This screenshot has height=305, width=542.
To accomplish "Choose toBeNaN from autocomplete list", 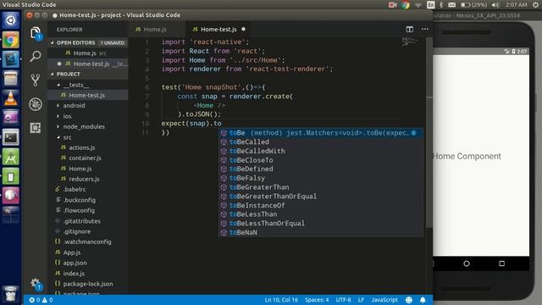I will [320, 232].
